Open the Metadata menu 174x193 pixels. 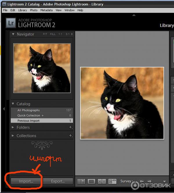(46, 10)
